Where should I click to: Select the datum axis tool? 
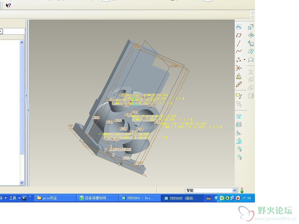click(239, 43)
